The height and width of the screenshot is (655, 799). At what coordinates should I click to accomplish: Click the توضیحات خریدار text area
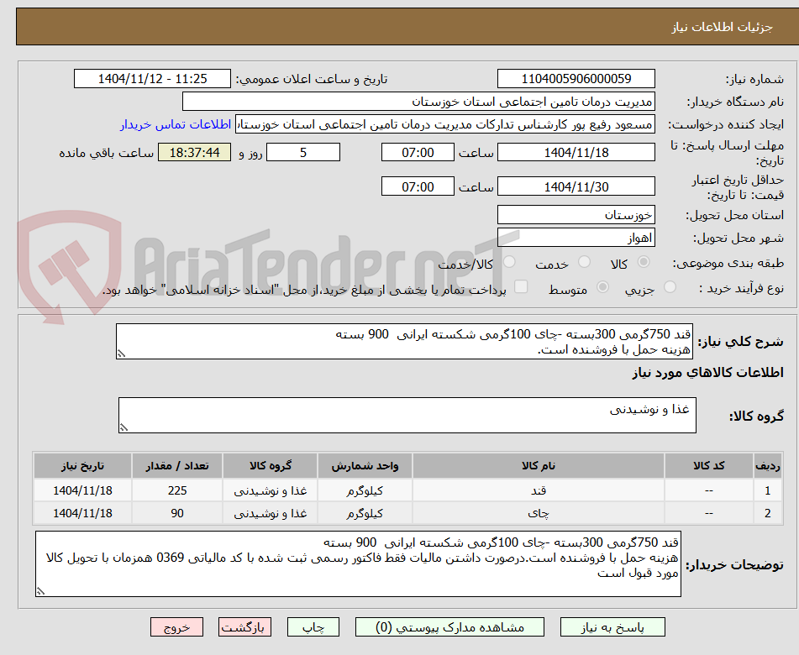[x=358, y=563]
